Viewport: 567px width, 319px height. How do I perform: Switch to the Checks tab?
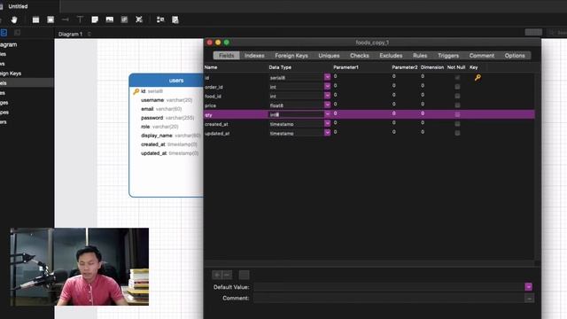pyautogui.click(x=360, y=55)
